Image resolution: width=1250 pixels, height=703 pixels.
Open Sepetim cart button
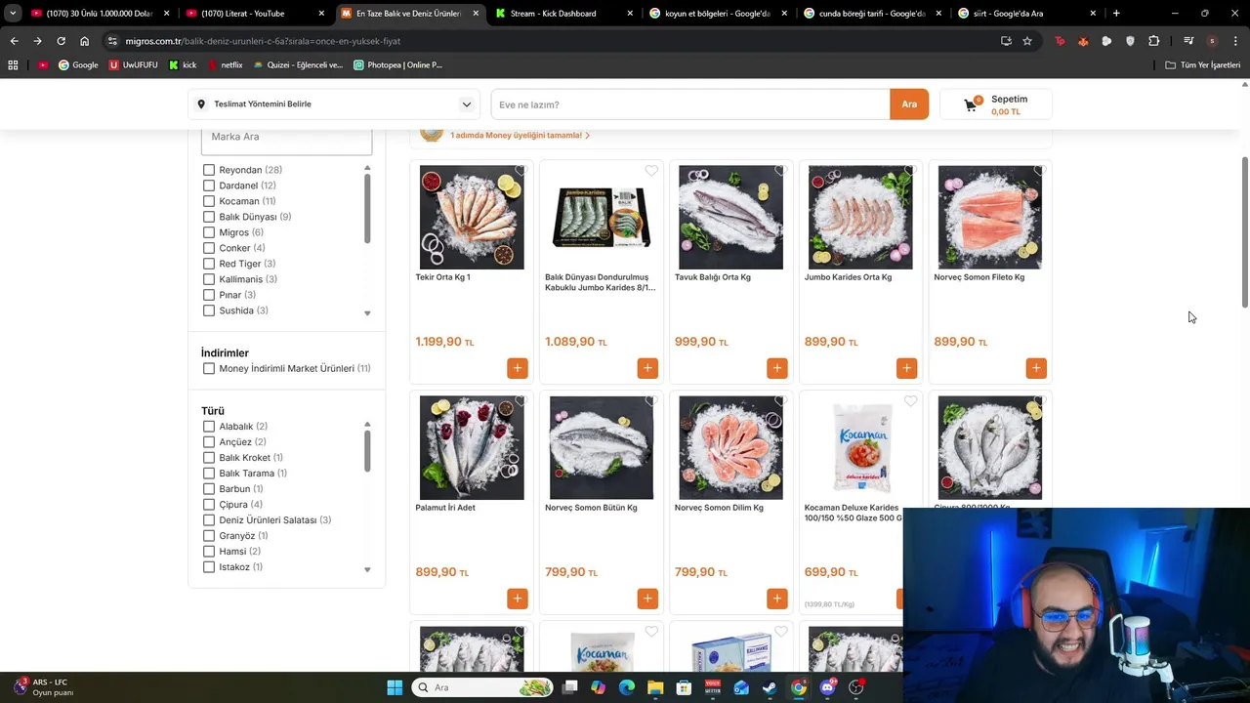[x=996, y=104]
